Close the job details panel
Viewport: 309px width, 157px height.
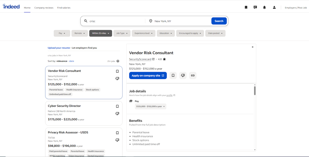[253, 47]
